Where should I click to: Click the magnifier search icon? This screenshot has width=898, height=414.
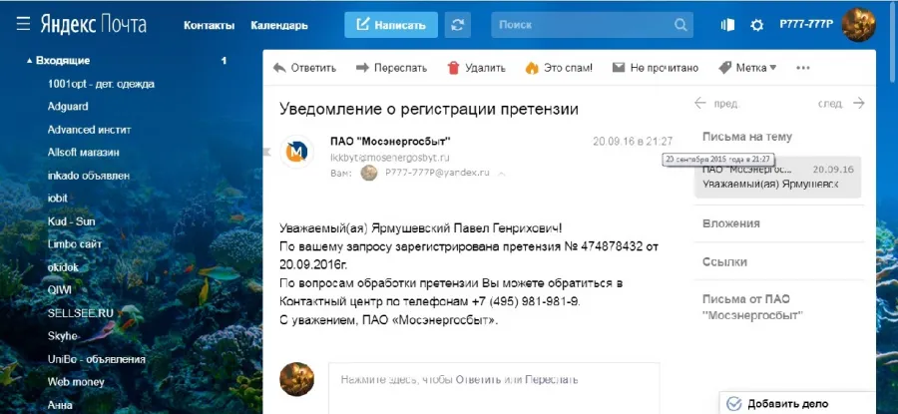pyautogui.click(x=680, y=25)
